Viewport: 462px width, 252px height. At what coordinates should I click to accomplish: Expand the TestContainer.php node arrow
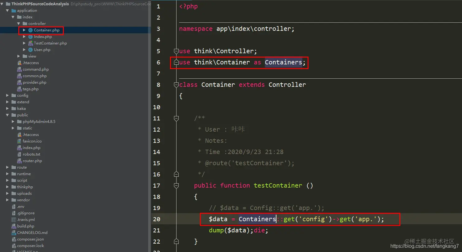click(24, 43)
